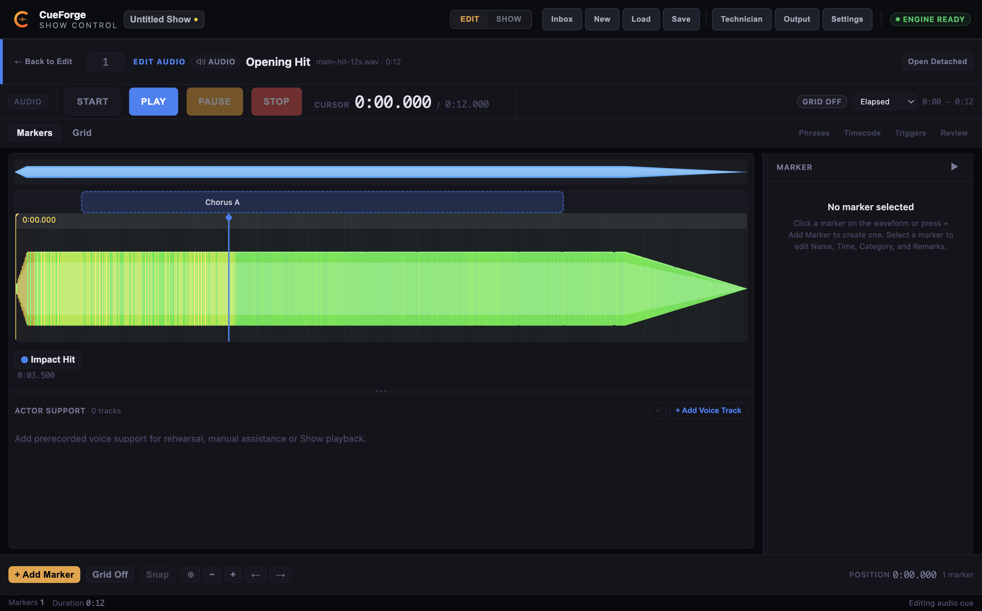Click Open Detached
Viewport: 982px width, 611px height.
point(937,61)
